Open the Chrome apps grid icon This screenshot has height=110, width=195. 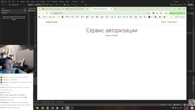pyautogui.click(x=39, y=17)
